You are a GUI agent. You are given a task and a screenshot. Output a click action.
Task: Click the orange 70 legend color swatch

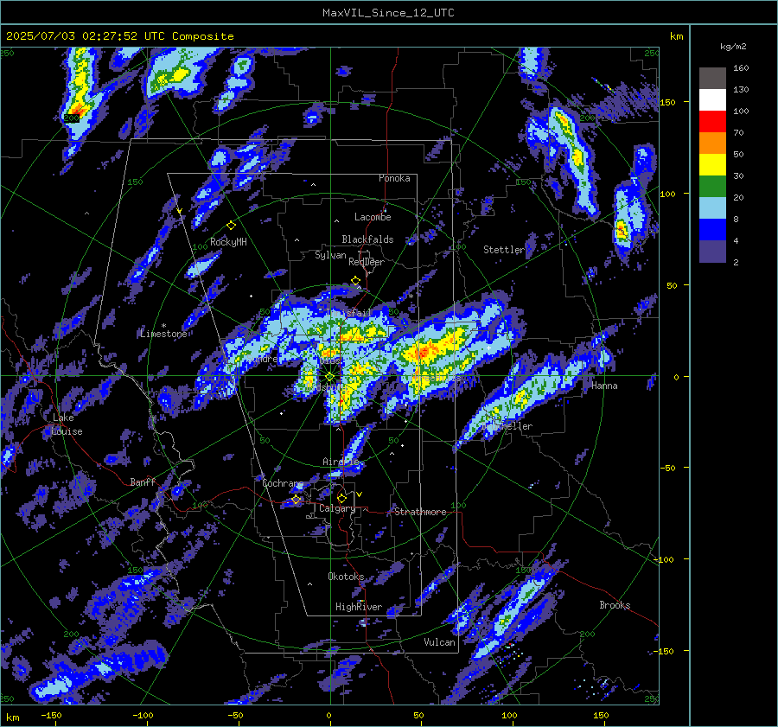click(712, 143)
